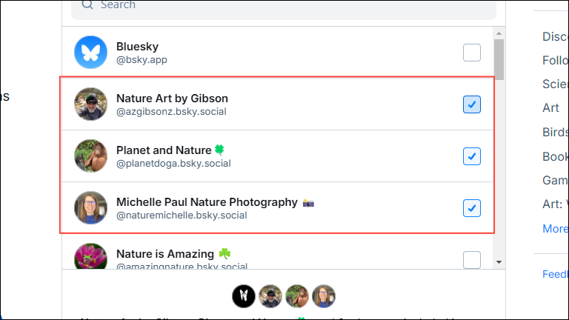The width and height of the screenshot is (569, 320).
Task: Click the black avatar in the selected row
Action: (244, 296)
